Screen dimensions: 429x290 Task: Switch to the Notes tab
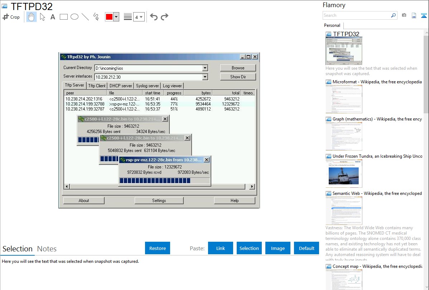(47, 249)
